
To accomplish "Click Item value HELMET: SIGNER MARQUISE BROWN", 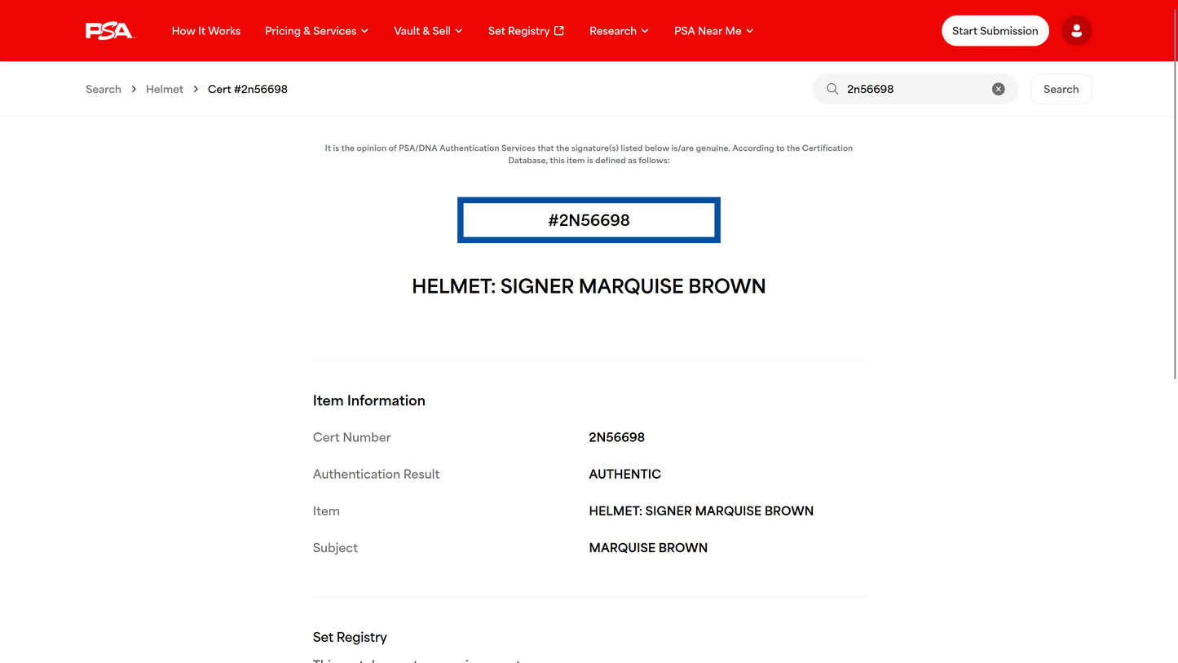I will [701, 511].
